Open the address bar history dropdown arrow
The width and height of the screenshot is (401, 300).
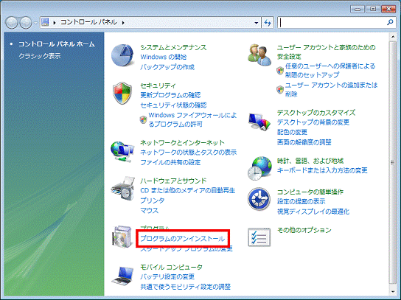[x=256, y=23]
